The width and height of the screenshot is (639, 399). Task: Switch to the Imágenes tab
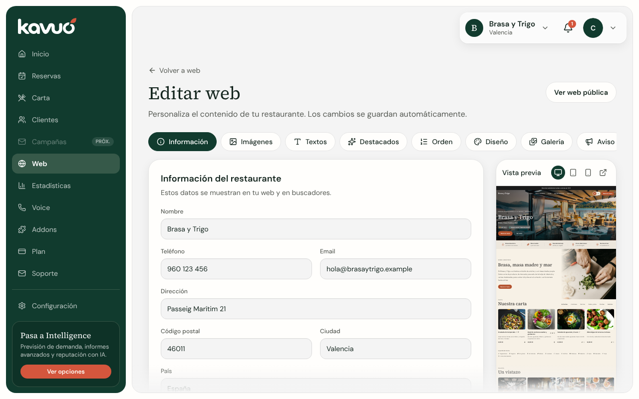251,142
